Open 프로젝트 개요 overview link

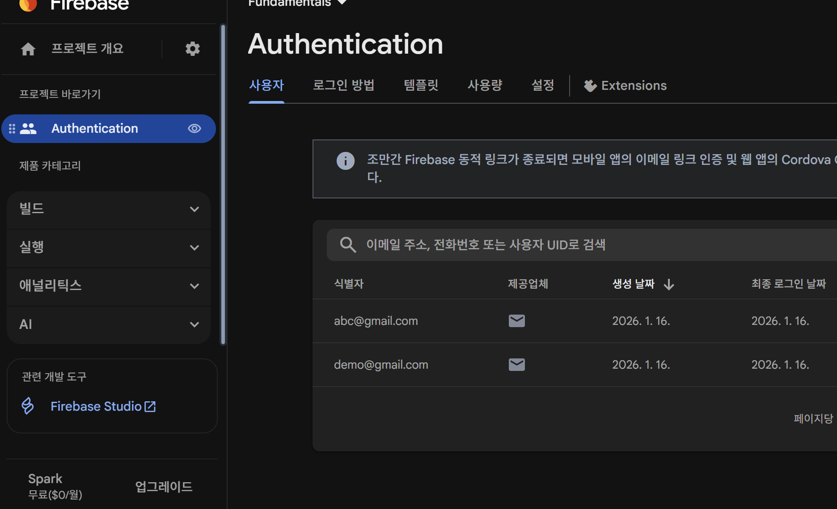pyautogui.click(x=87, y=48)
